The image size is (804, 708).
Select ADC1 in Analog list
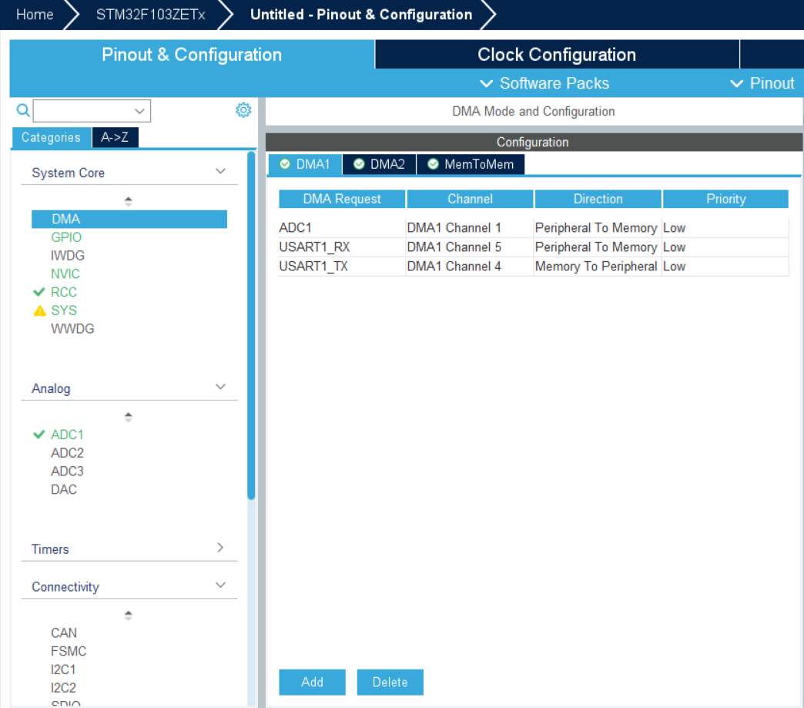point(67,435)
